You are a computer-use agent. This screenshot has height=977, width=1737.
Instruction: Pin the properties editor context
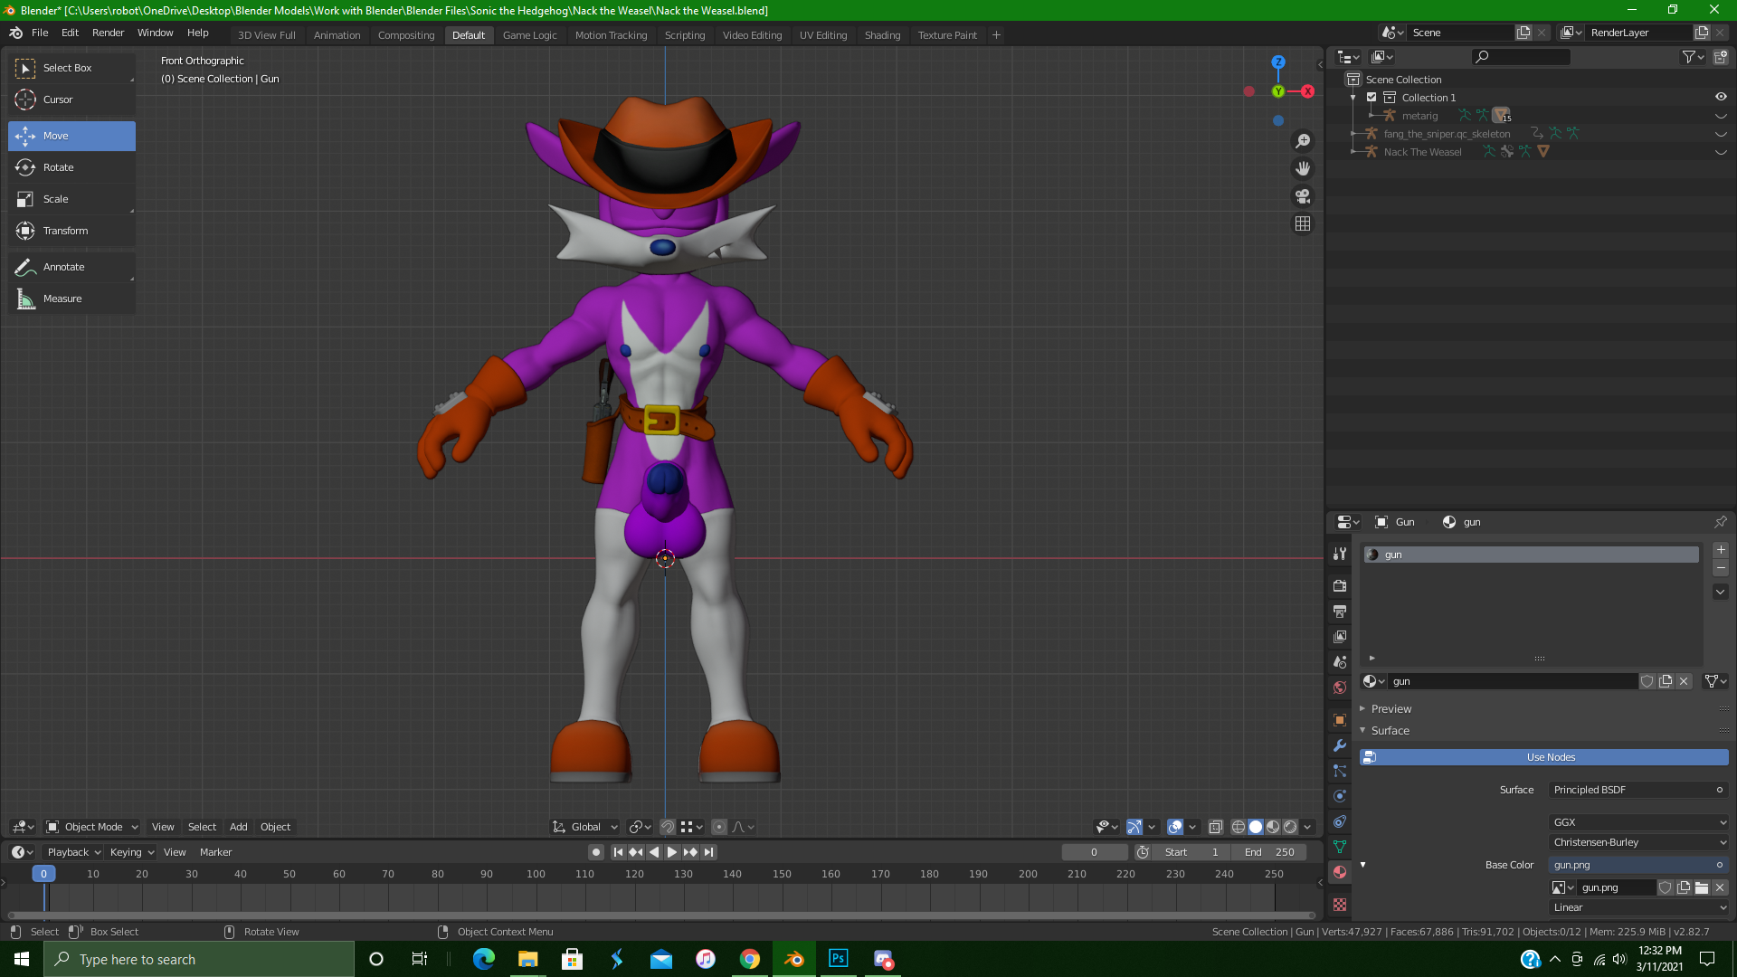(1720, 522)
